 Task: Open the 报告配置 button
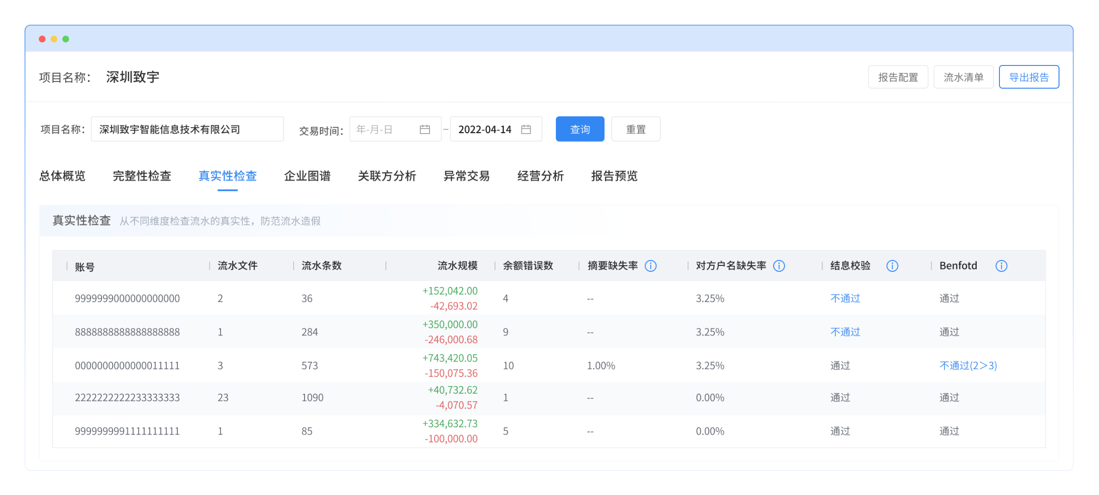click(x=898, y=77)
